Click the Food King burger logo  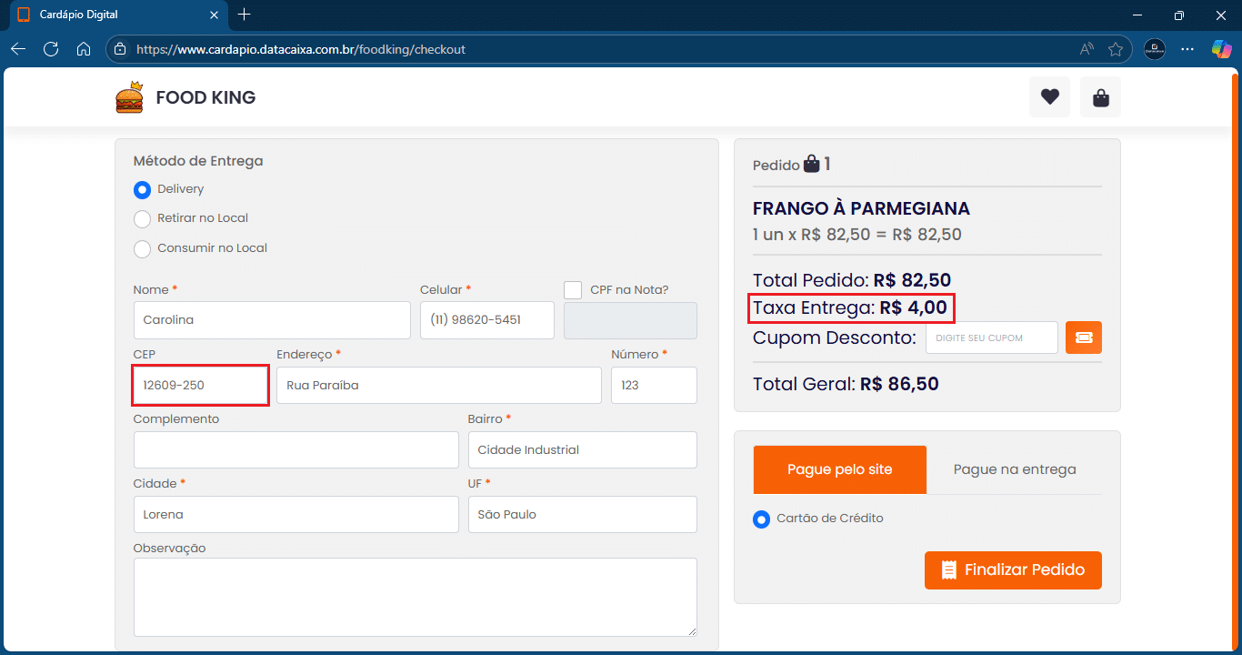[x=130, y=97]
